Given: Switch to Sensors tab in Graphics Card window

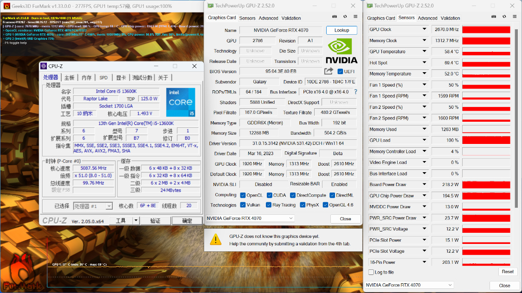Looking at the screenshot, I should coord(247,18).
